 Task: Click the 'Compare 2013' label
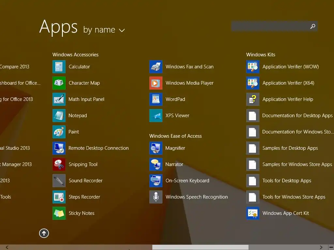pos(14,67)
